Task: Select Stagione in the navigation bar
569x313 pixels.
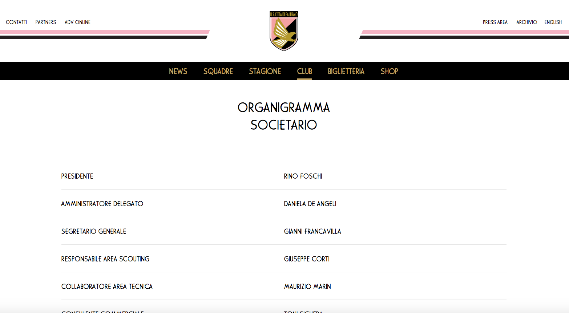Action: [x=265, y=71]
